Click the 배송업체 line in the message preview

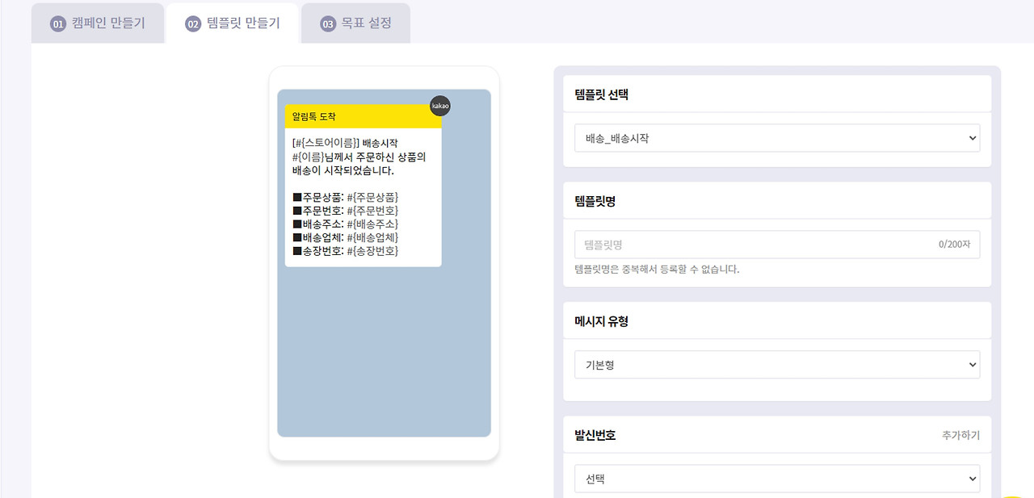345,237
